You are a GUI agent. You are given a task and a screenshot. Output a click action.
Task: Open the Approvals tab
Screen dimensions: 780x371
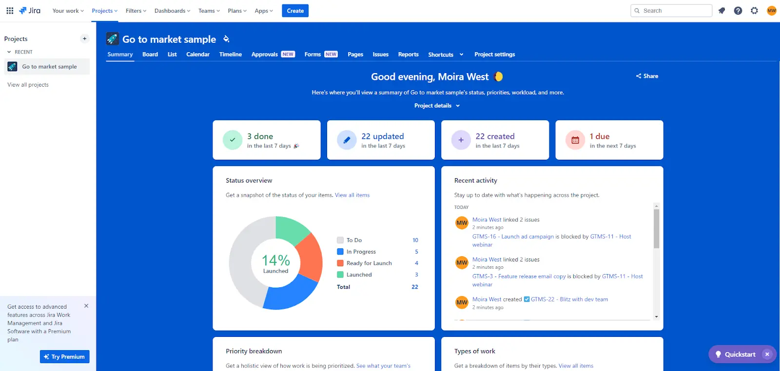click(x=273, y=55)
